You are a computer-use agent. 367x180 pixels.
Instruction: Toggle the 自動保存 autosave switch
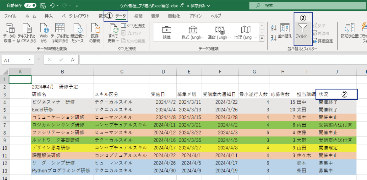pos(30,6)
